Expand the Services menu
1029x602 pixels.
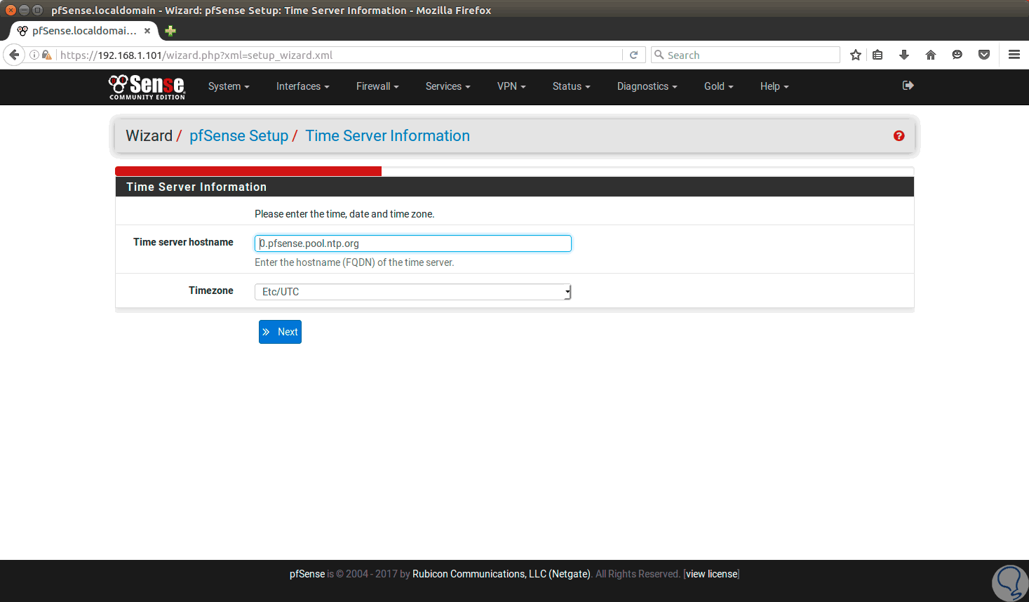pyautogui.click(x=448, y=86)
